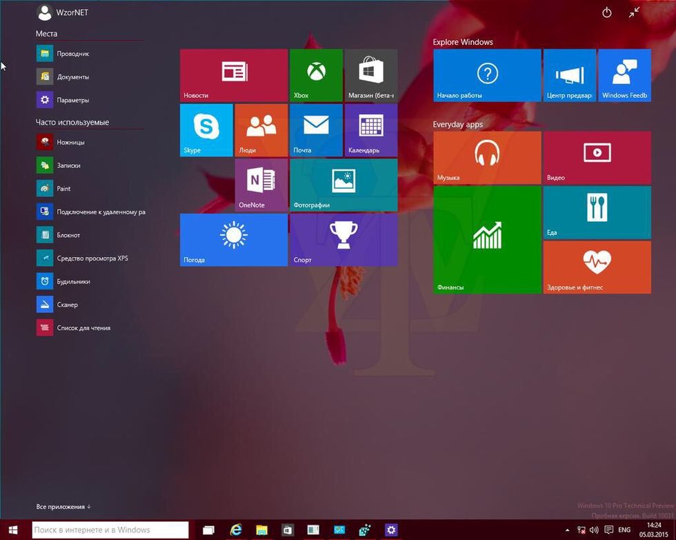676x540 pixels.
Task: Launch Paint from frequently used list
Action: (63, 189)
